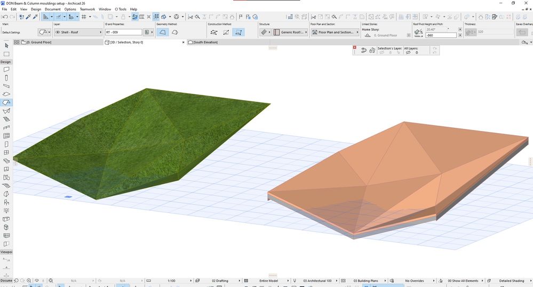Open the Shell - Roof layer dropdown

tap(77, 32)
